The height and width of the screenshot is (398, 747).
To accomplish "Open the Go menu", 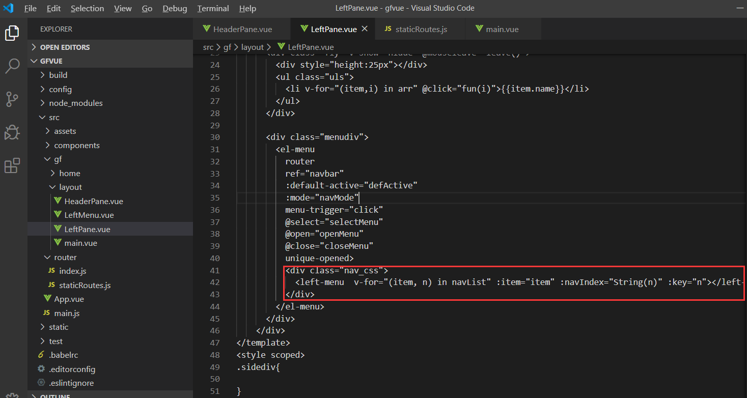I will [x=147, y=9].
